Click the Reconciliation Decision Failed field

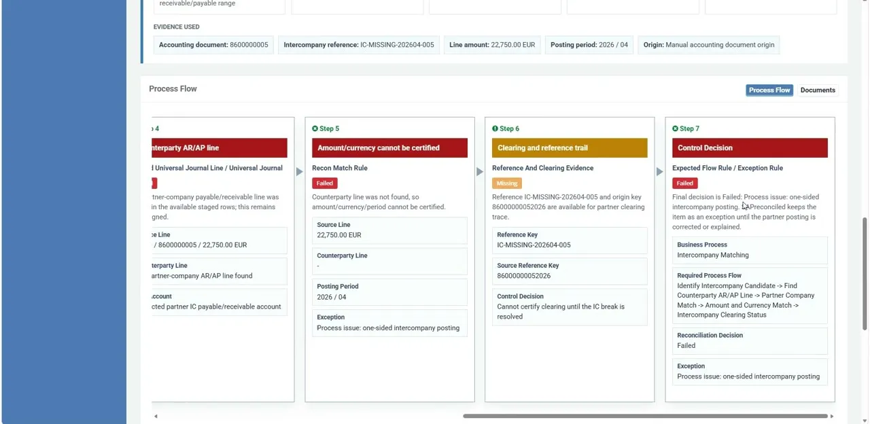tap(750, 340)
